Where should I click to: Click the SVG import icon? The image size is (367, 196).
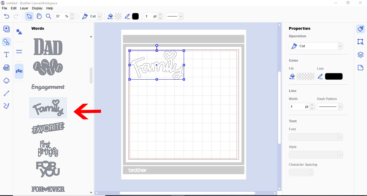coord(6,68)
